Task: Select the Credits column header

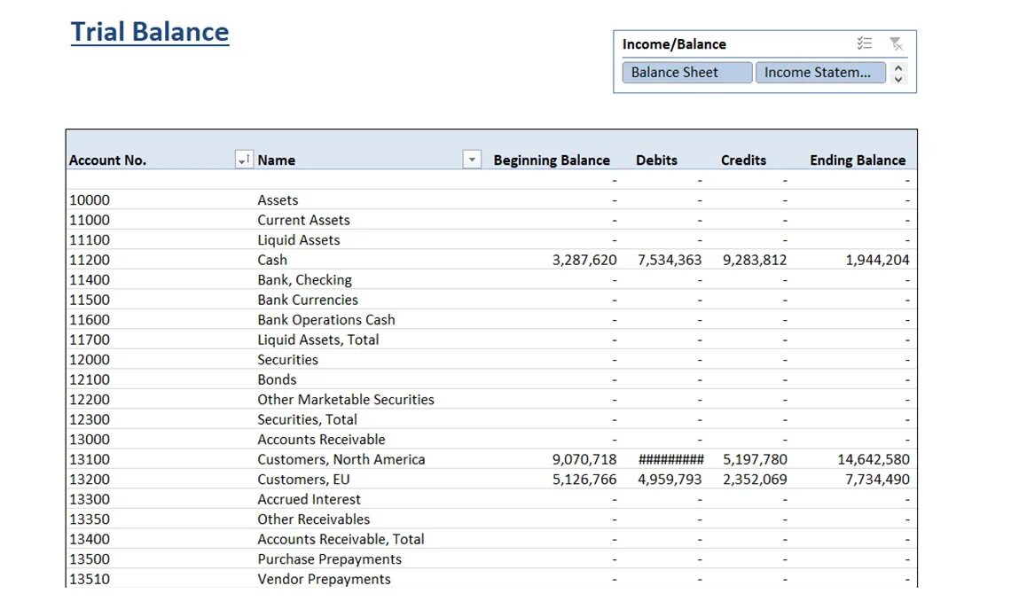Action: [x=743, y=160]
